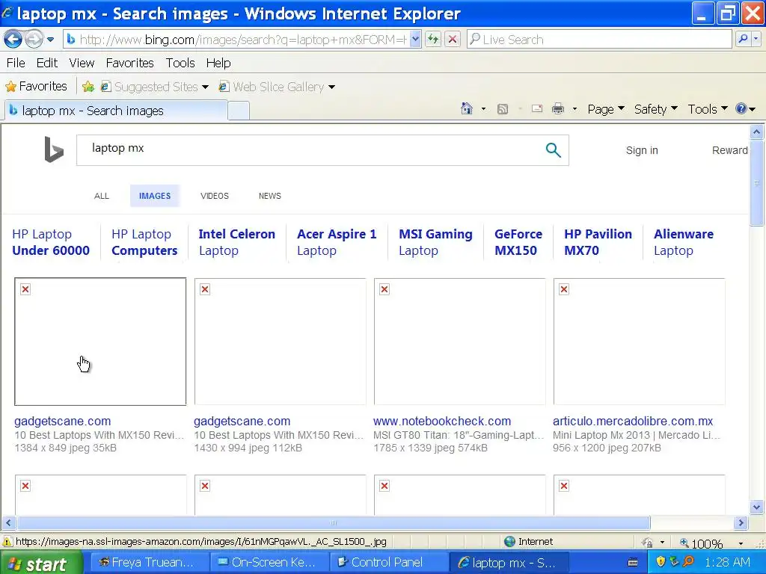The width and height of the screenshot is (766, 574).
Task: Click the RSS Feeds icon
Action: tap(502, 109)
